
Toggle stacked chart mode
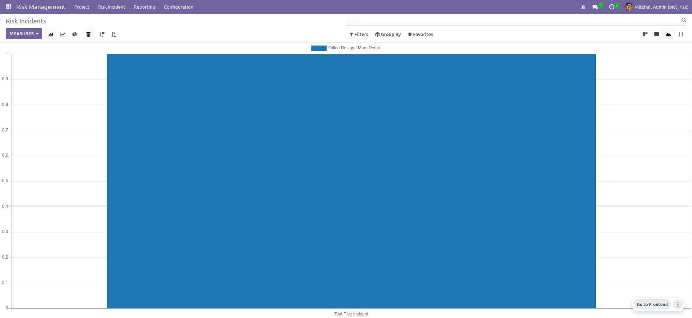tap(88, 34)
